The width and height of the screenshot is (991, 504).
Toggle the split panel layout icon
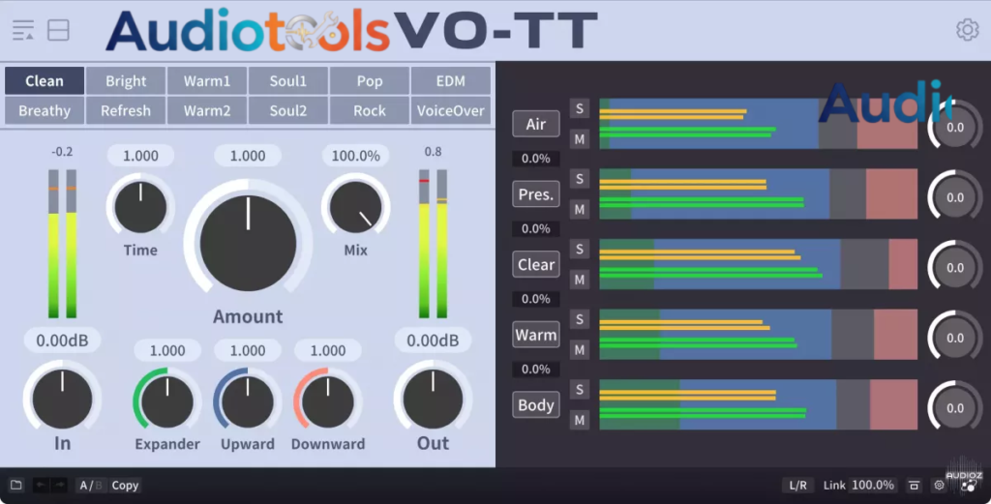[x=58, y=30]
